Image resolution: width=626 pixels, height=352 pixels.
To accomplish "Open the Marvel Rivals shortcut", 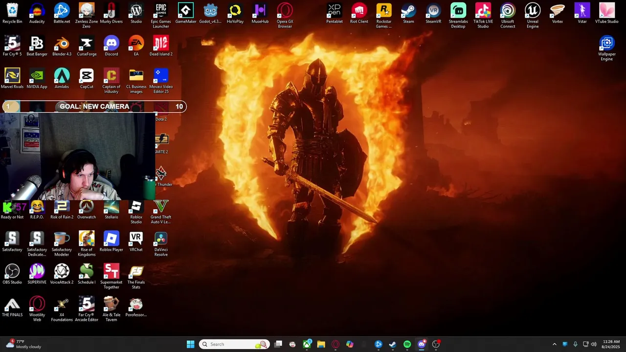I will pos(12,79).
